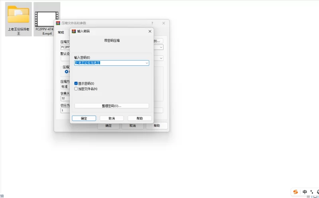Open 帮助 in the 输入密码 dialog

click(140, 118)
